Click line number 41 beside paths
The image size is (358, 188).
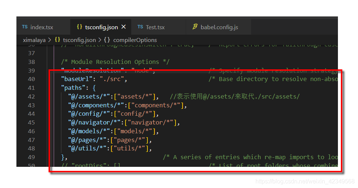point(31,88)
